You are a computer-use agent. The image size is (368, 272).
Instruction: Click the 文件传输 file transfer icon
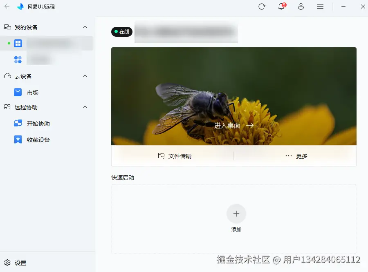[x=161, y=156]
